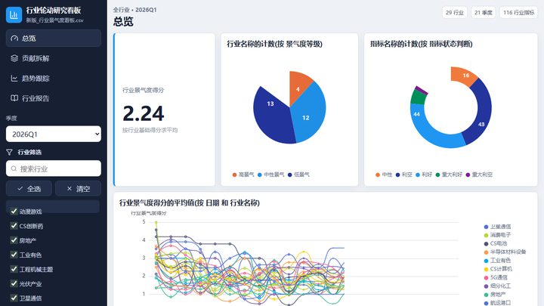The height and width of the screenshot is (306, 544).
Task: Click the 高景气 legend color dot
Action: (234, 175)
